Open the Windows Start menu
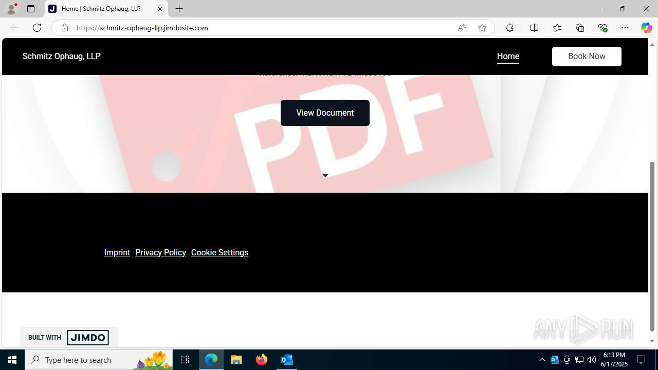Viewport: 658px width, 370px height. pos(12,360)
